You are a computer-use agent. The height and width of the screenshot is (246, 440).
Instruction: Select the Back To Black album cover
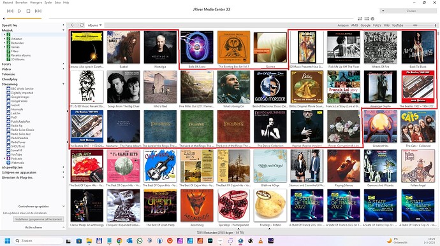point(418,47)
